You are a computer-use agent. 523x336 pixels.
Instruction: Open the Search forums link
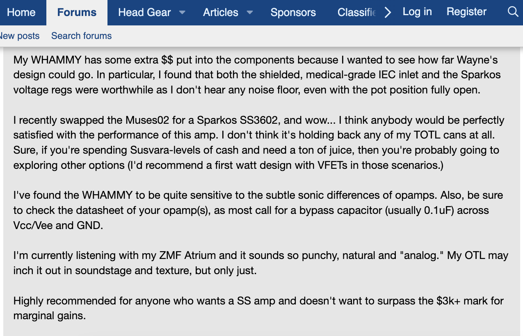point(81,36)
